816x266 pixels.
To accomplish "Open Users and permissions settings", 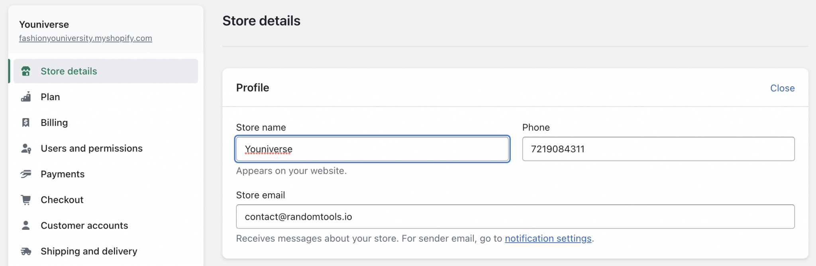I will 92,148.
